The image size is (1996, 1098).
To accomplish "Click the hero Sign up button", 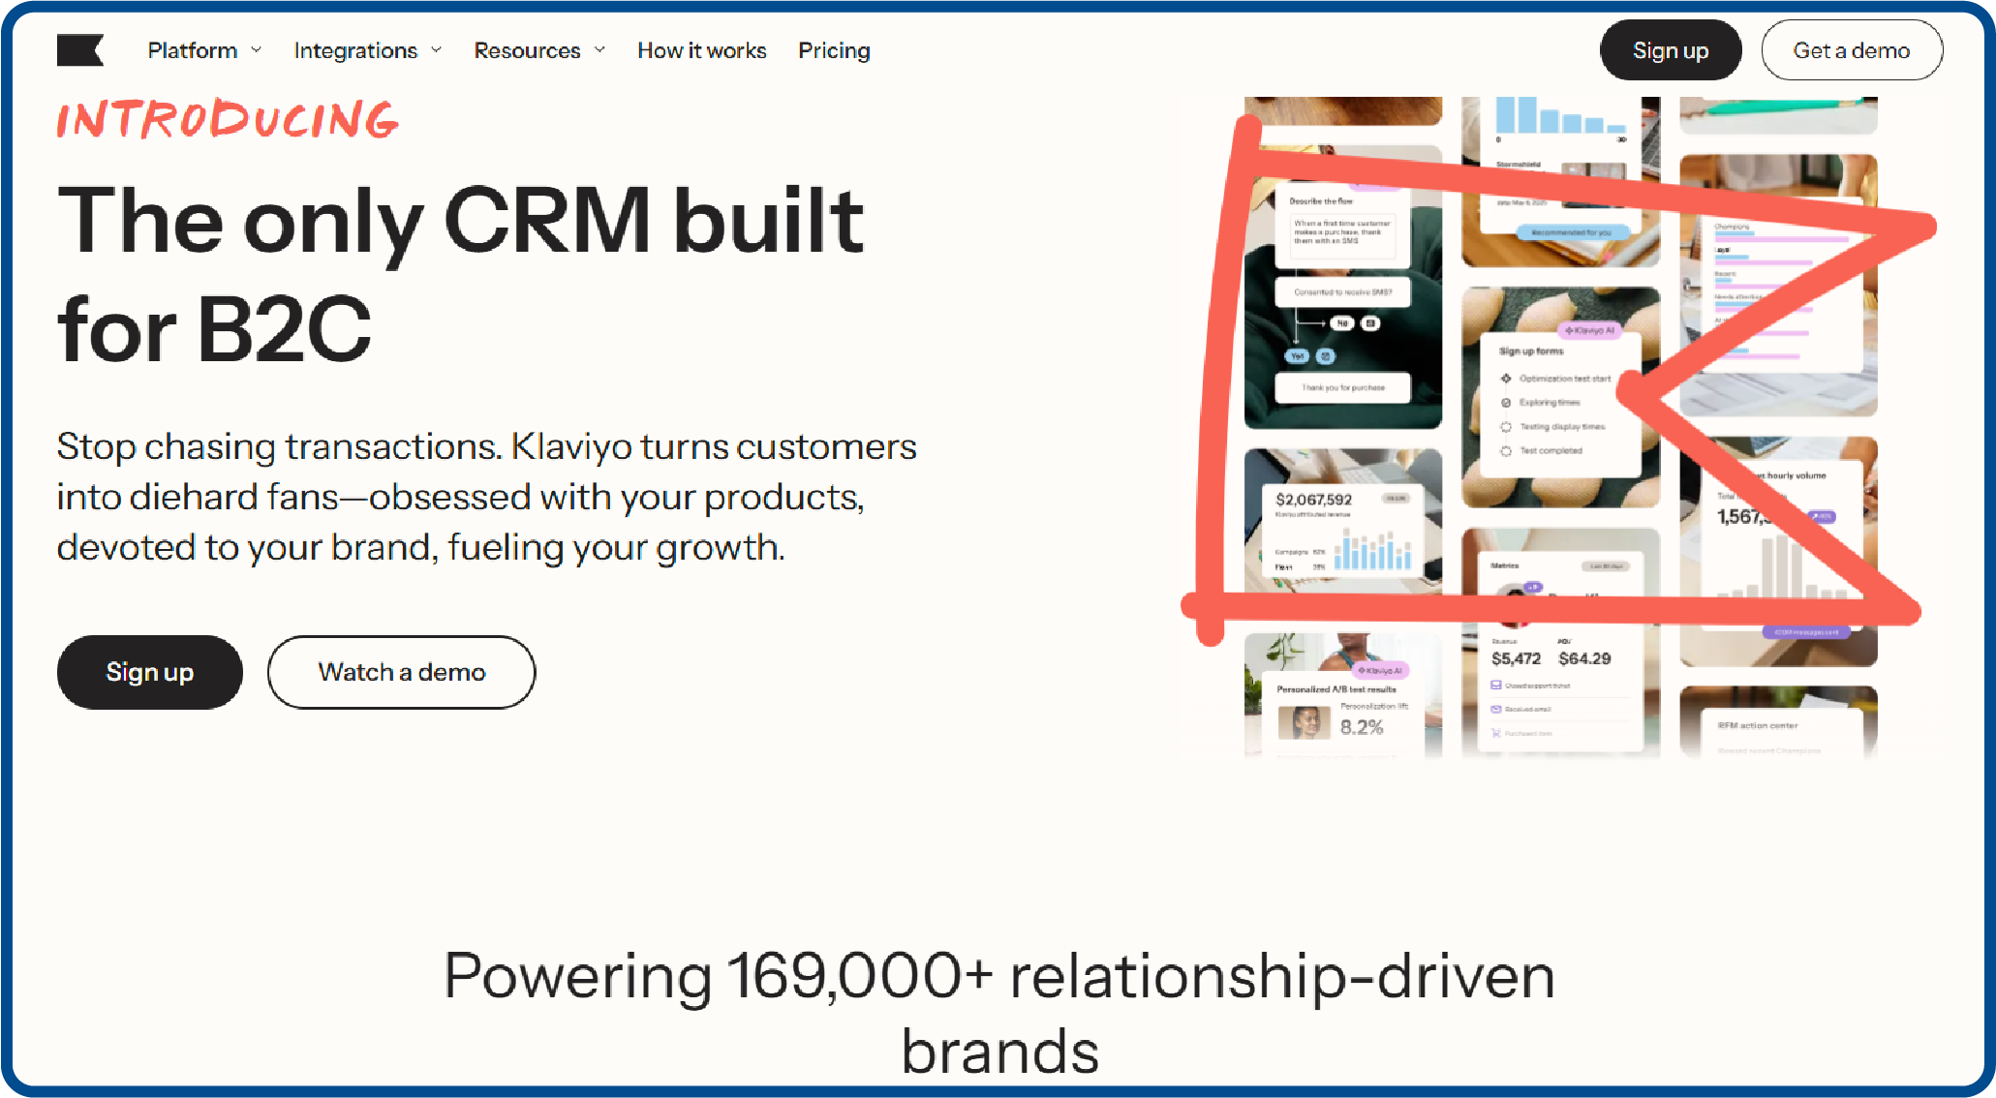I will tap(149, 672).
